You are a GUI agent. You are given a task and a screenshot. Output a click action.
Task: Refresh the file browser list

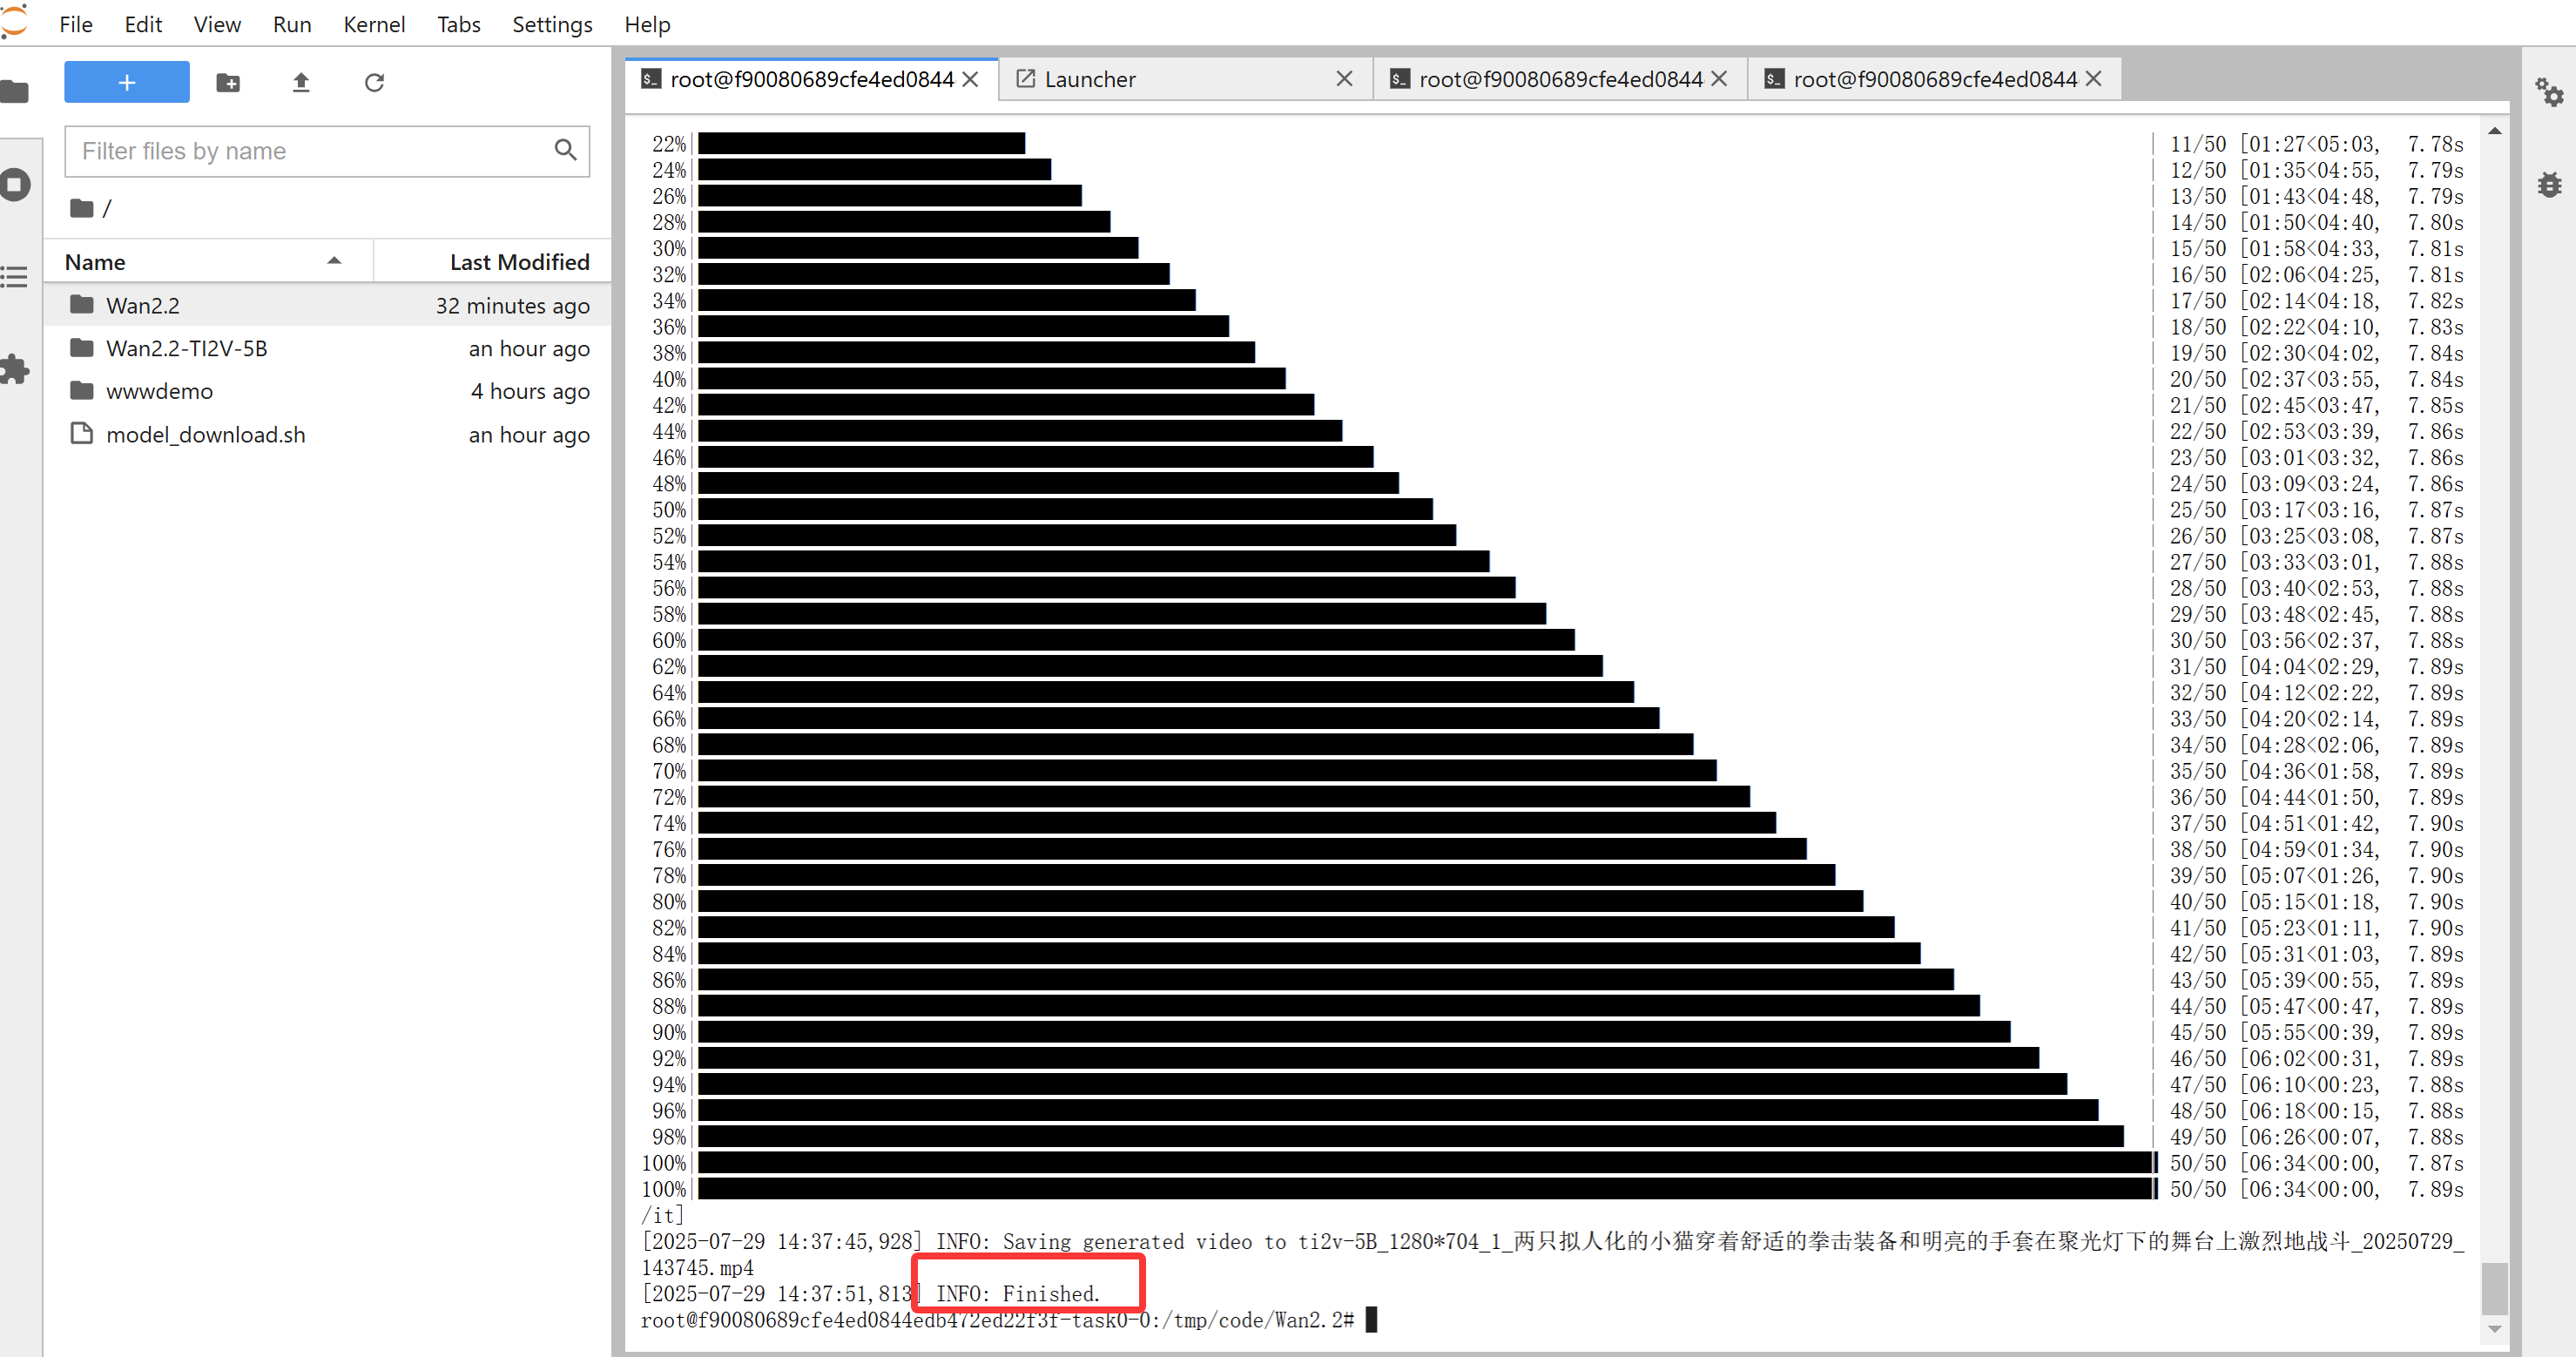[374, 82]
